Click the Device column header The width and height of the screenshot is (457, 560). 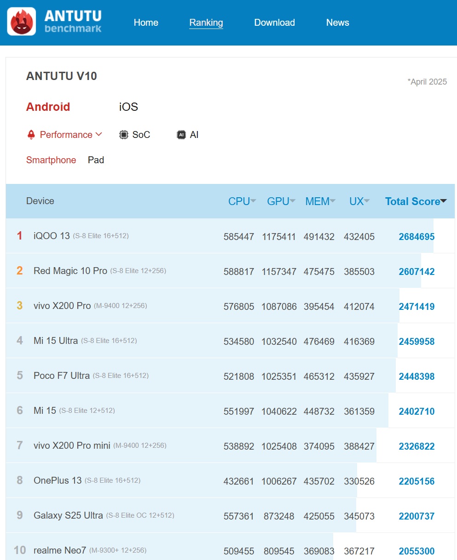pos(40,201)
